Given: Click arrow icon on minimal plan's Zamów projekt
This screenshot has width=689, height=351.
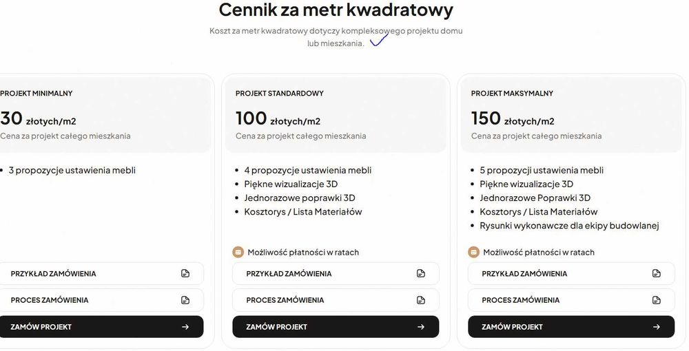Looking at the screenshot, I should (185, 327).
